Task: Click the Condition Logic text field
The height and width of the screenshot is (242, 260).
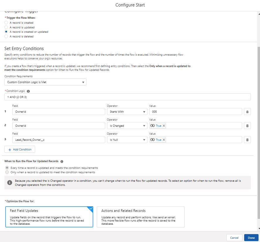Action: (x=128, y=97)
